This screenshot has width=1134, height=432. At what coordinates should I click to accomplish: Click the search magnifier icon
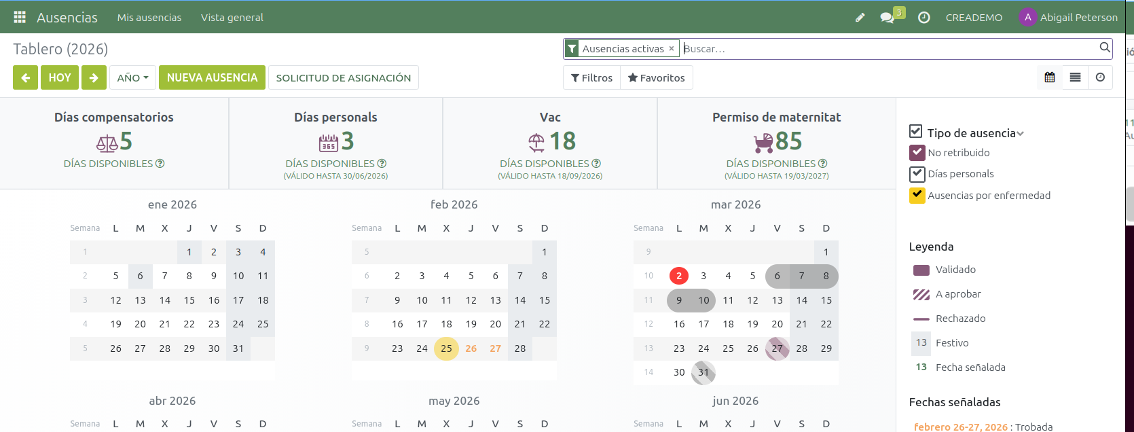1105,48
